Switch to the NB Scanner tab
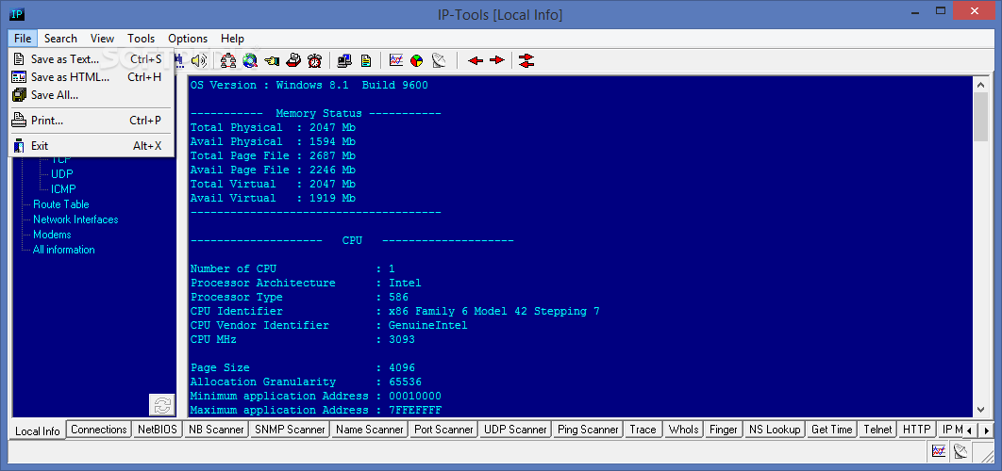The height and width of the screenshot is (471, 1002). (x=216, y=430)
